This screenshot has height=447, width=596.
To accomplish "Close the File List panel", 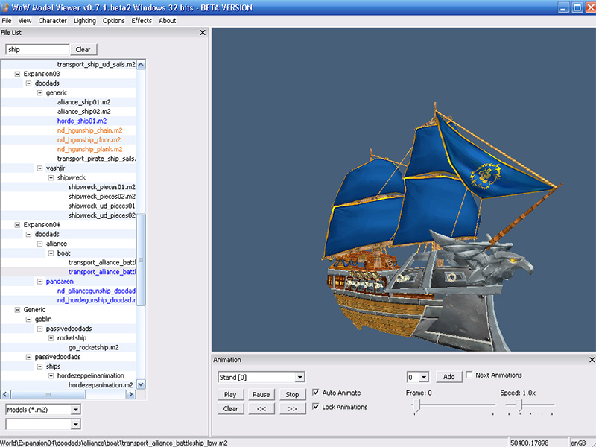I will point(203,33).
